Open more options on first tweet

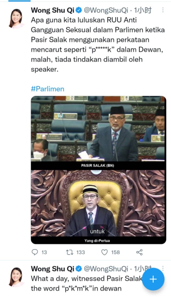point(163,10)
